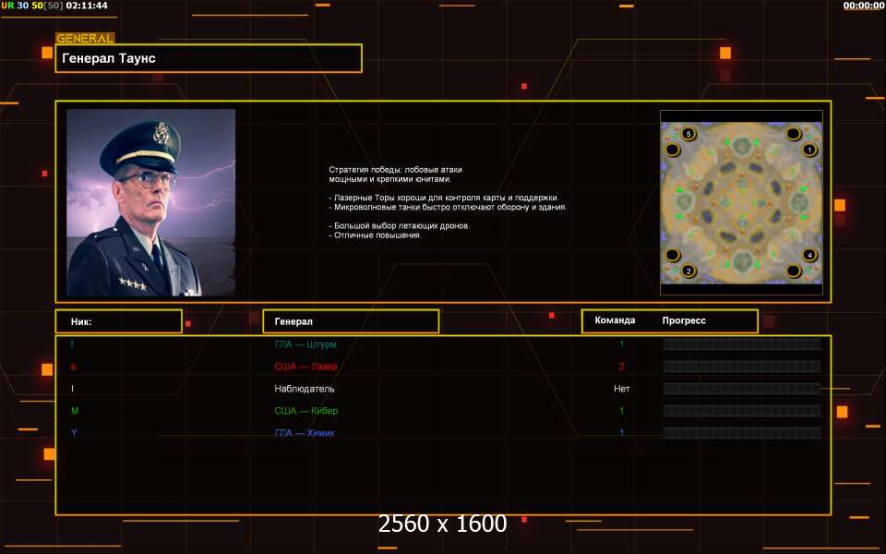Image resolution: width=886 pixels, height=554 pixels.
Task: Click the empty start slot beside position 1
Action: [794, 134]
